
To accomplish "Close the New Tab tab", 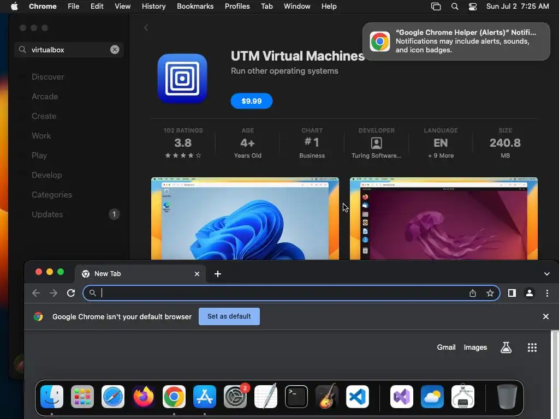I will click(197, 274).
